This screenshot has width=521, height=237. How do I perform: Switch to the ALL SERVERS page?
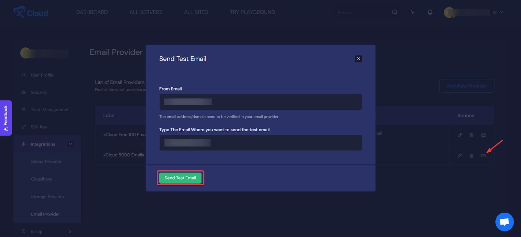coord(146,12)
